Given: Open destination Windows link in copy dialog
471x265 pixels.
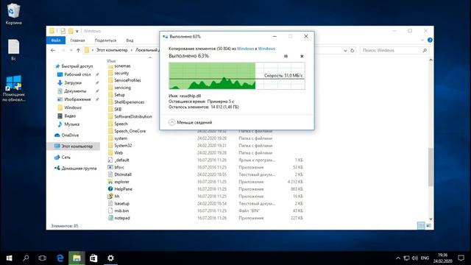Looking at the screenshot, I should click(x=266, y=49).
